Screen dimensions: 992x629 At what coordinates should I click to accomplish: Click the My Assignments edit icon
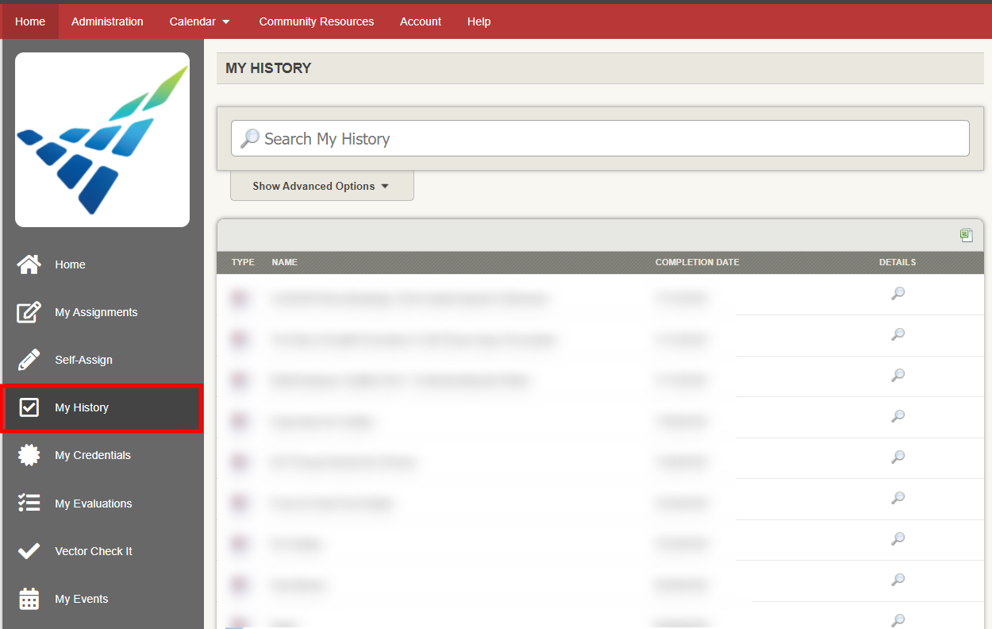[29, 312]
